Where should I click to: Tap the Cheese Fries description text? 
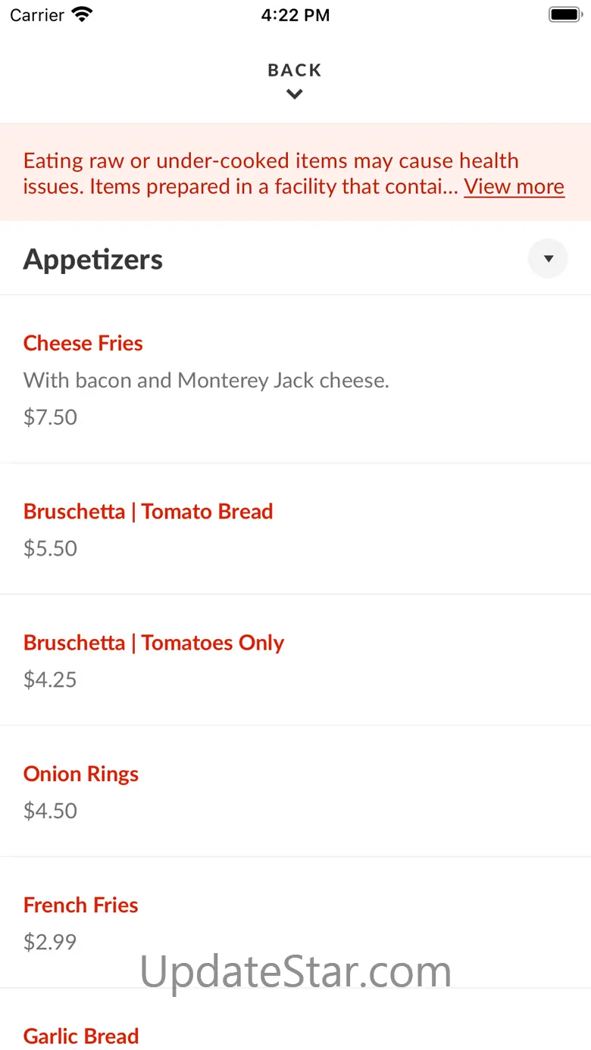(x=206, y=380)
